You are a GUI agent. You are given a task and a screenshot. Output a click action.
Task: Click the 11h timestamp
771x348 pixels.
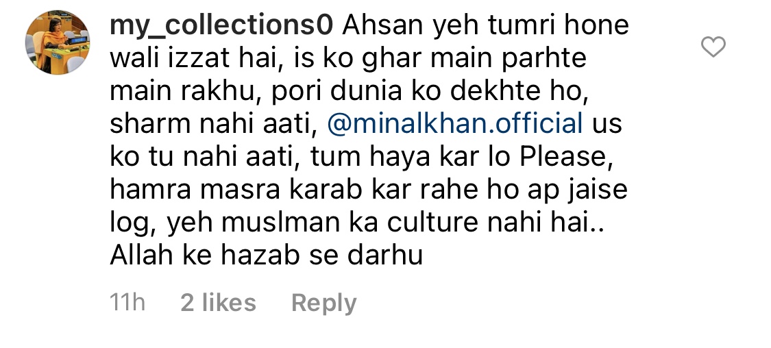tap(127, 303)
